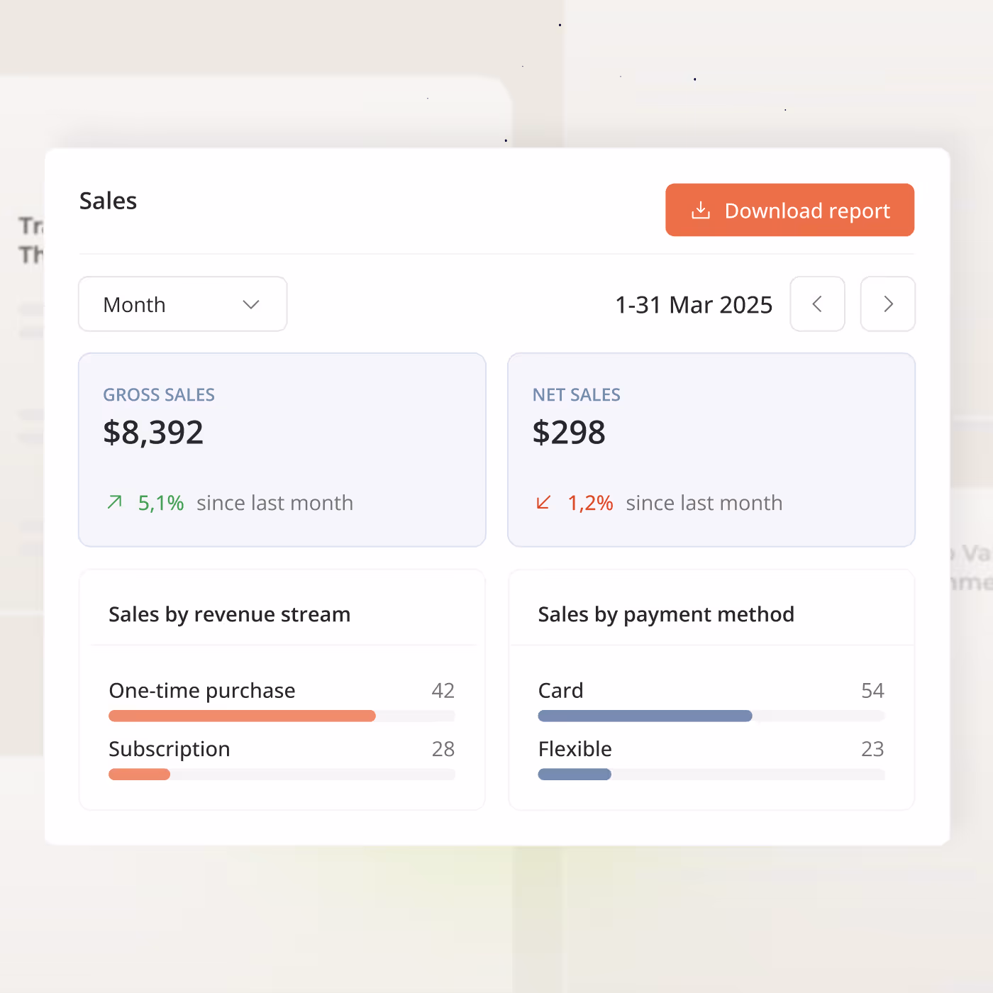
Task: Select the One-time purchase label
Action: click(x=202, y=691)
